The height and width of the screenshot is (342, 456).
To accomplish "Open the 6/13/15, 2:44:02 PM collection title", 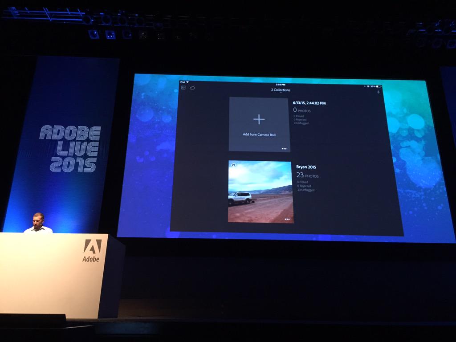I will click(309, 103).
